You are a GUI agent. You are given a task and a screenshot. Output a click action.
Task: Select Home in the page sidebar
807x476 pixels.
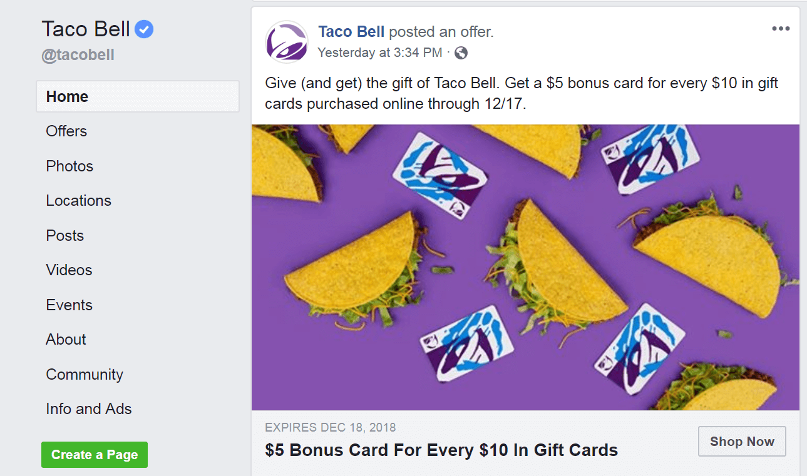coord(67,96)
